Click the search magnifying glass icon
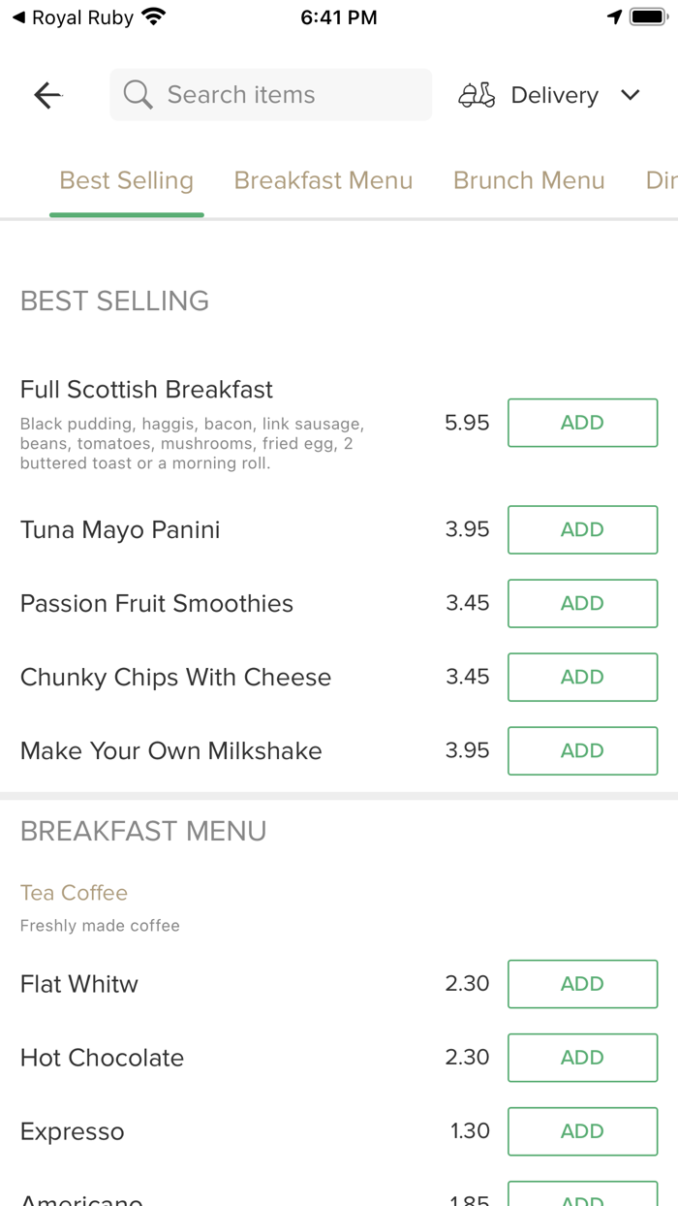 point(137,94)
